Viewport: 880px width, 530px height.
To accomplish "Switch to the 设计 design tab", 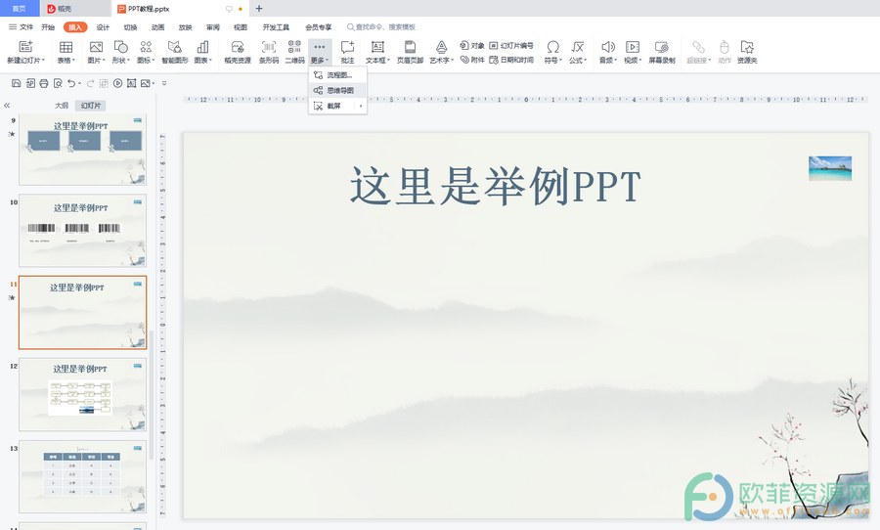I will tap(103, 27).
